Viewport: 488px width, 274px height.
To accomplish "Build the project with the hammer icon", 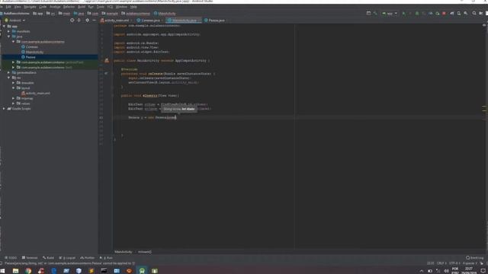I will coord(375,14).
